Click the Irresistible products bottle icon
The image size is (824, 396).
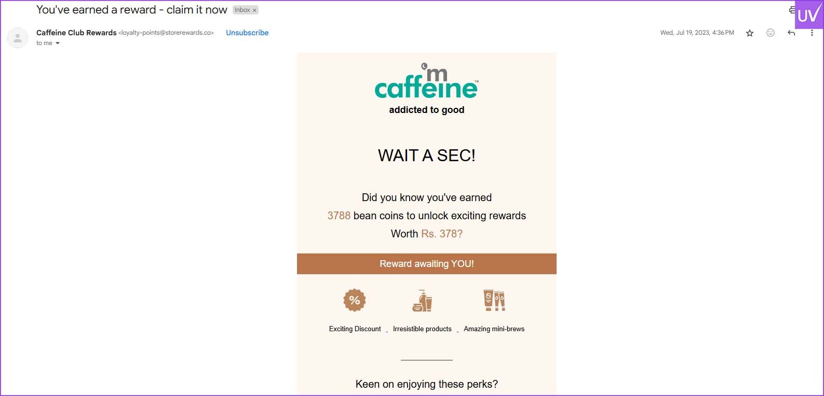422,301
